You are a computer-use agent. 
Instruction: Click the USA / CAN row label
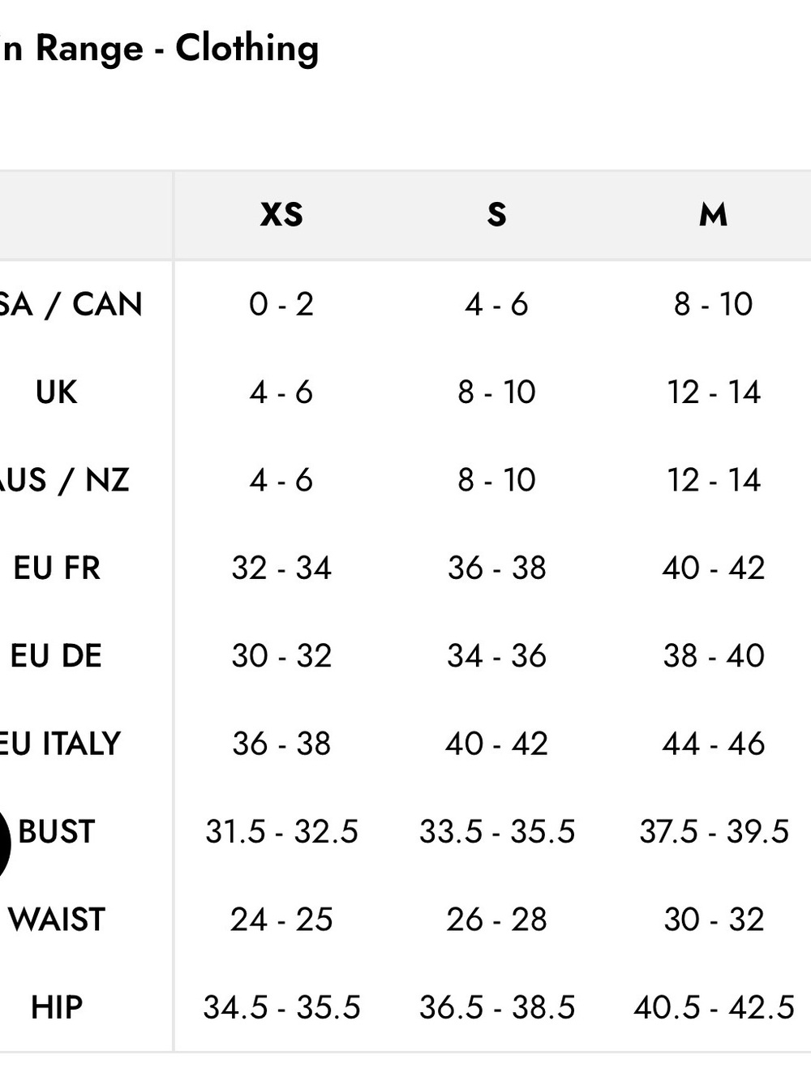(x=71, y=304)
